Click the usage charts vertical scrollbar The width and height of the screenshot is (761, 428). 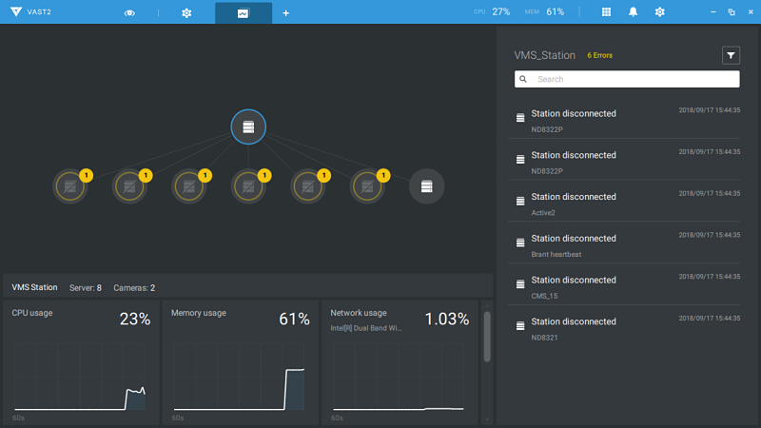click(487, 338)
